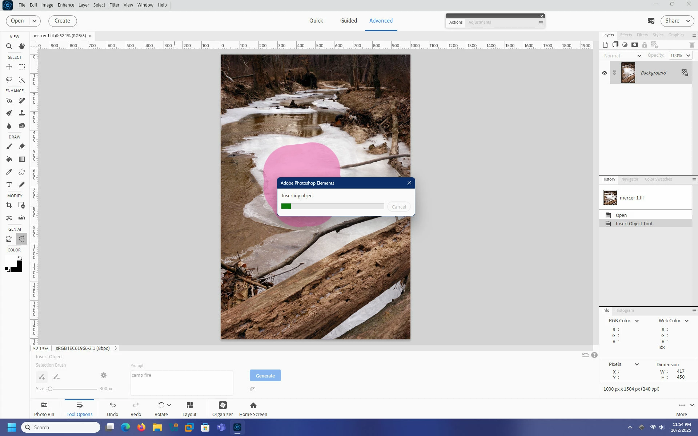
Task: Click the Create button
Action: (62, 21)
